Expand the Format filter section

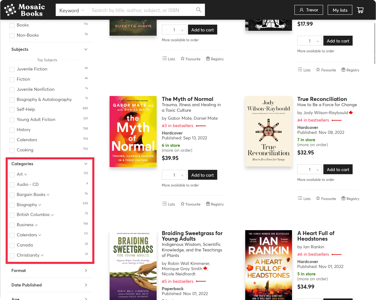[x=49, y=270]
